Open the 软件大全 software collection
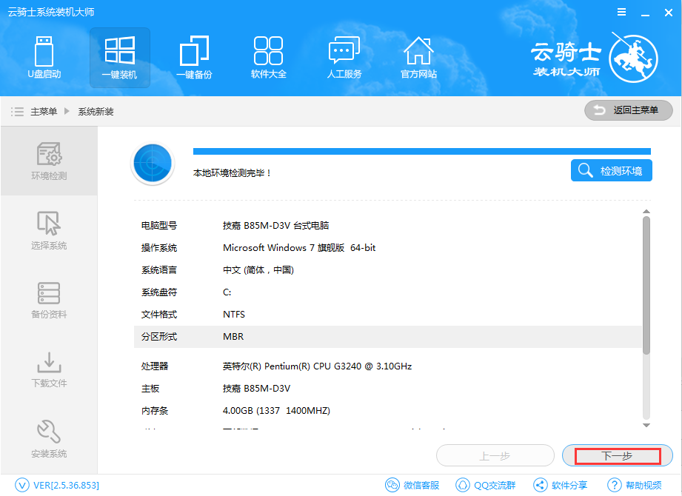 [268, 58]
